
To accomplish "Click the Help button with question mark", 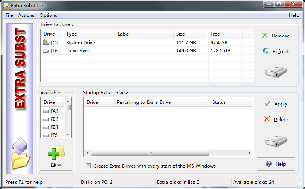I will (276, 164).
